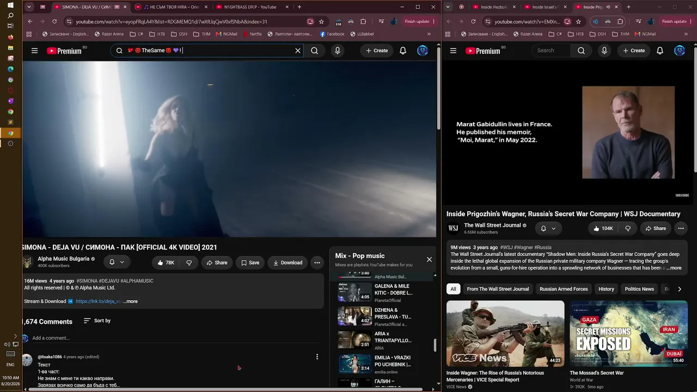Download the SIMONA - DEJA VU video
697x392 pixels.
287,262
